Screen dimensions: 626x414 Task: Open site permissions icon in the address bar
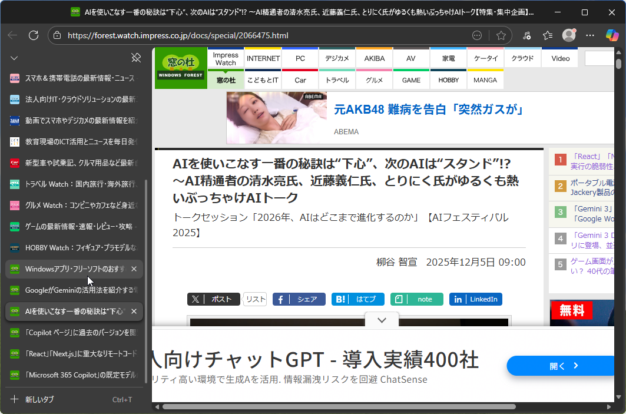click(56, 35)
